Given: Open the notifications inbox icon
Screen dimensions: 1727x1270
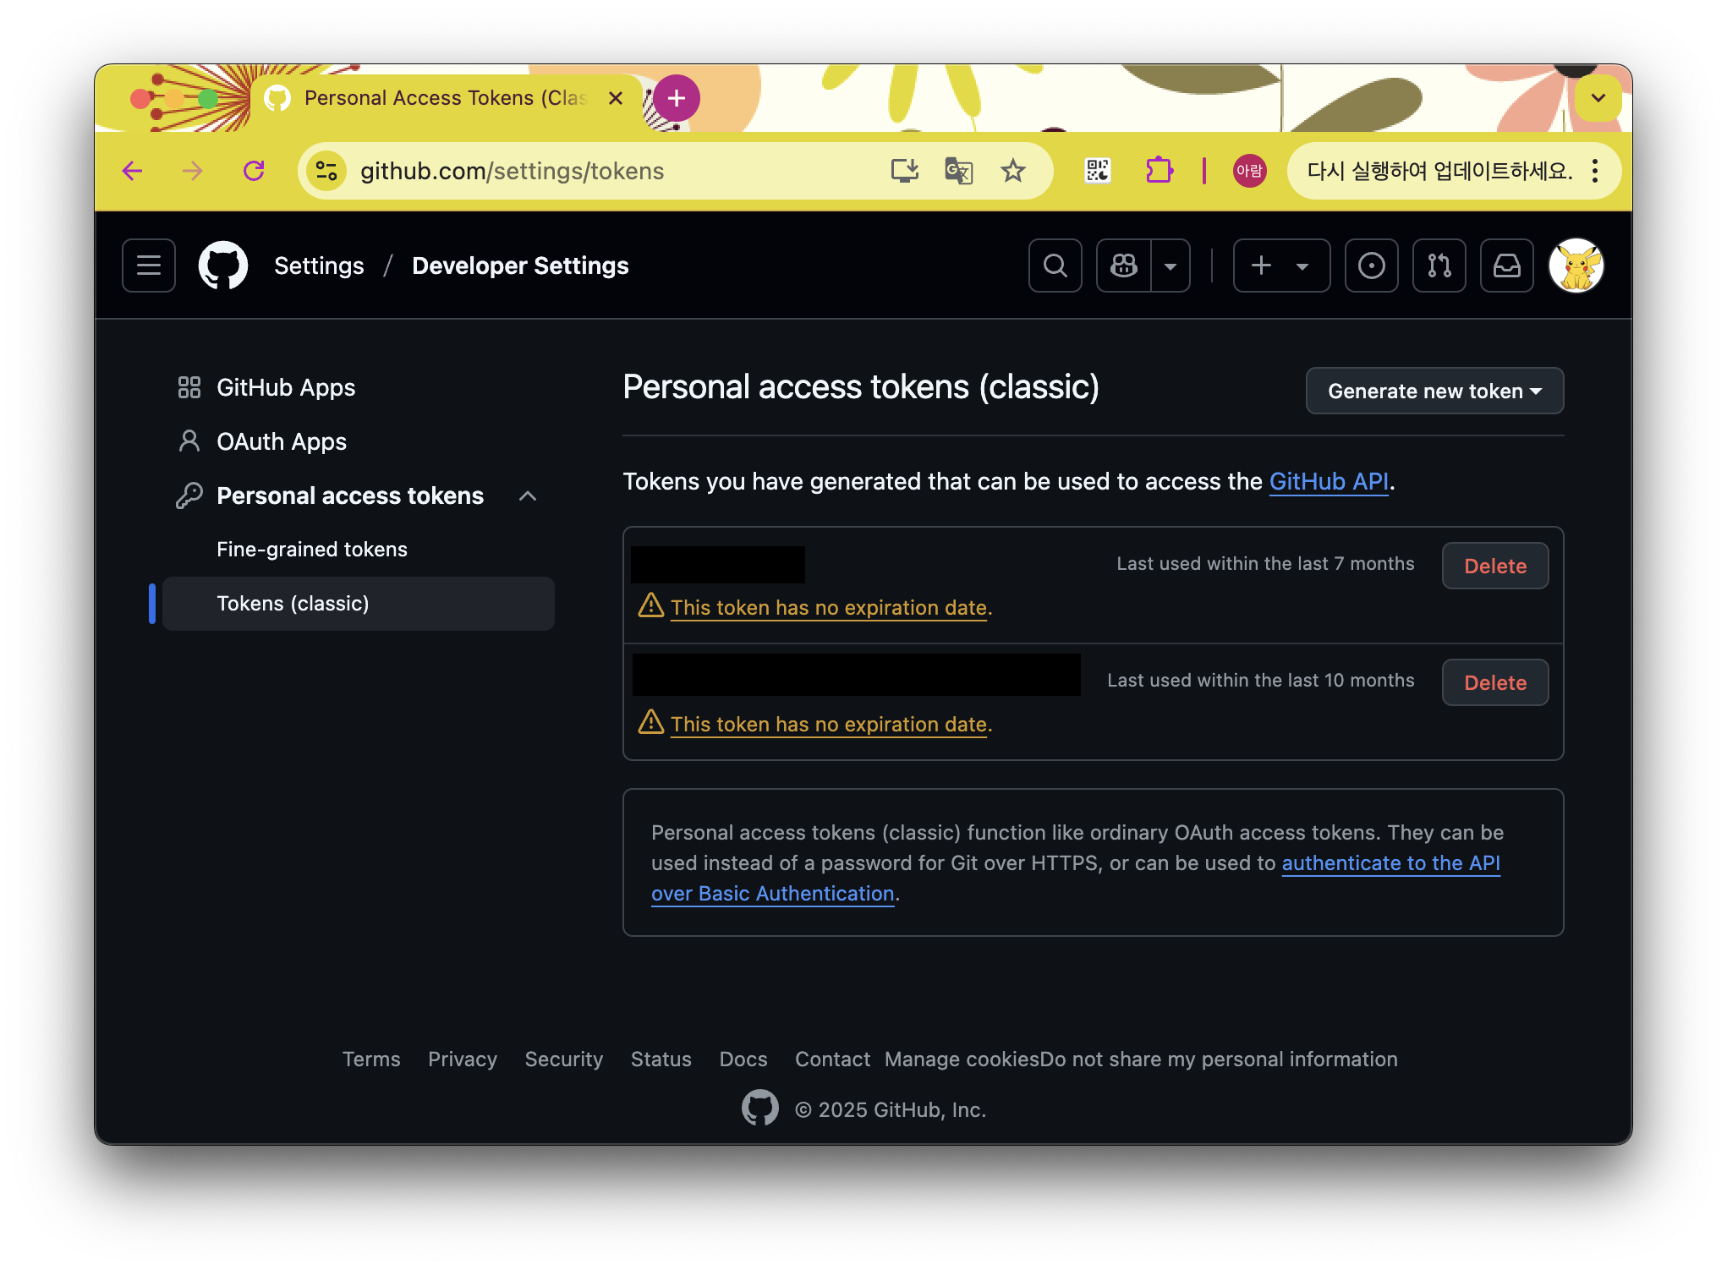Looking at the screenshot, I should (x=1506, y=265).
